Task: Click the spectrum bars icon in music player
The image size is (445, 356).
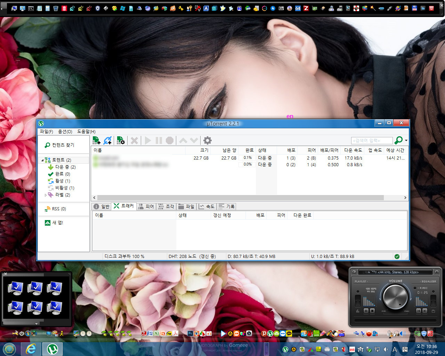Action: click(358, 311)
